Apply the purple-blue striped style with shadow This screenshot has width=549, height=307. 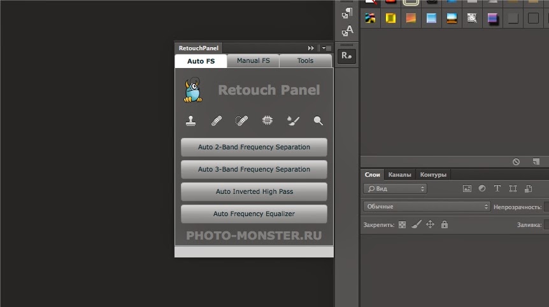point(492,18)
